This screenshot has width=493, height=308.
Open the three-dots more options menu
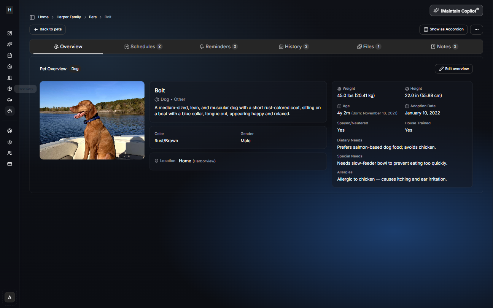pyautogui.click(x=476, y=29)
